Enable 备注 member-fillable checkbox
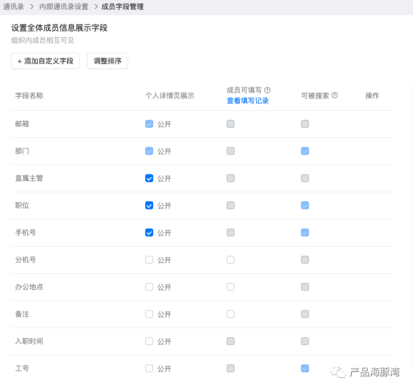 click(231, 314)
